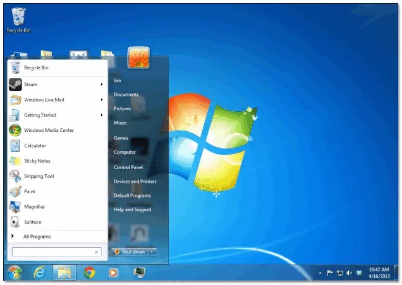The height and width of the screenshot is (285, 402).
Task: Click the network tray icon
Action: click(340, 273)
